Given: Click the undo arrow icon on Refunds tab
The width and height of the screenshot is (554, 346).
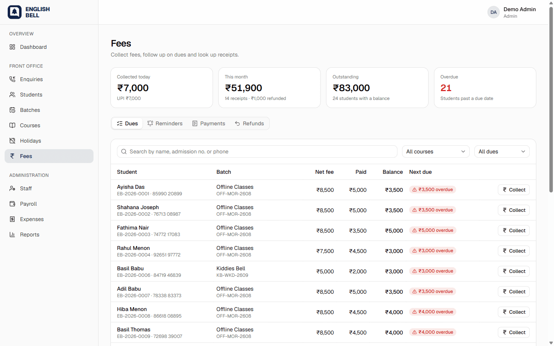Looking at the screenshot, I should pyautogui.click(x=237, y=123).
